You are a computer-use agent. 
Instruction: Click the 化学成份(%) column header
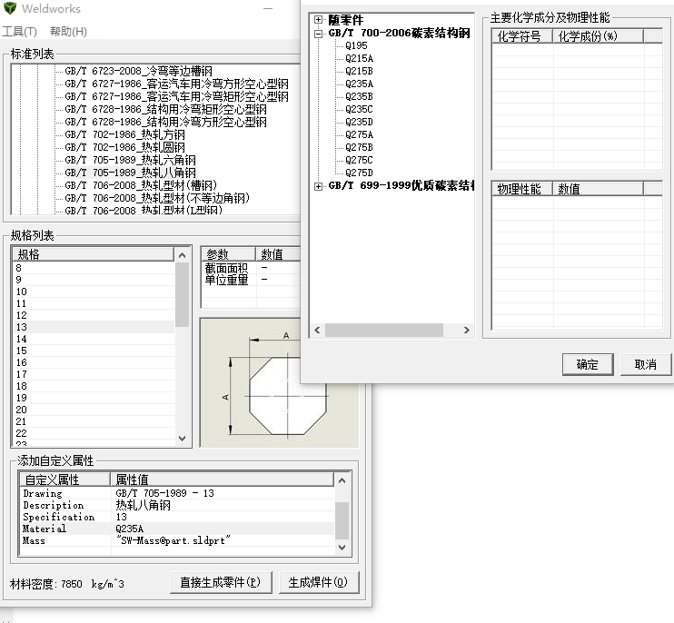[x=598, y=36]
